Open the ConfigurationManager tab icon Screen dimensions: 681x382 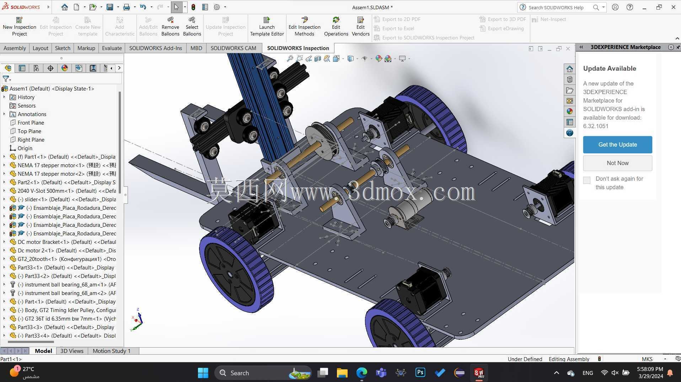[36, 68]
